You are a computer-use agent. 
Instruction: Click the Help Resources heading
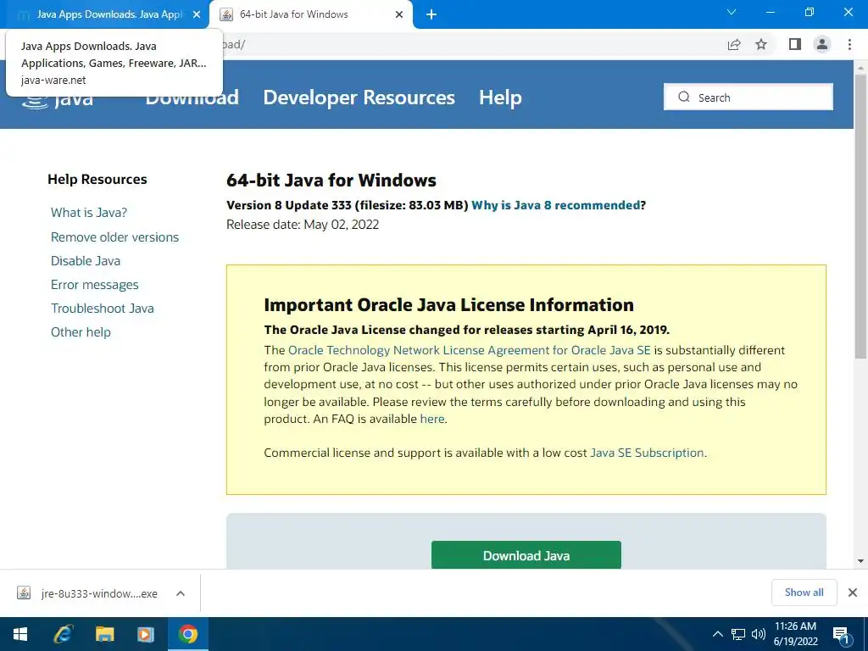97,180
